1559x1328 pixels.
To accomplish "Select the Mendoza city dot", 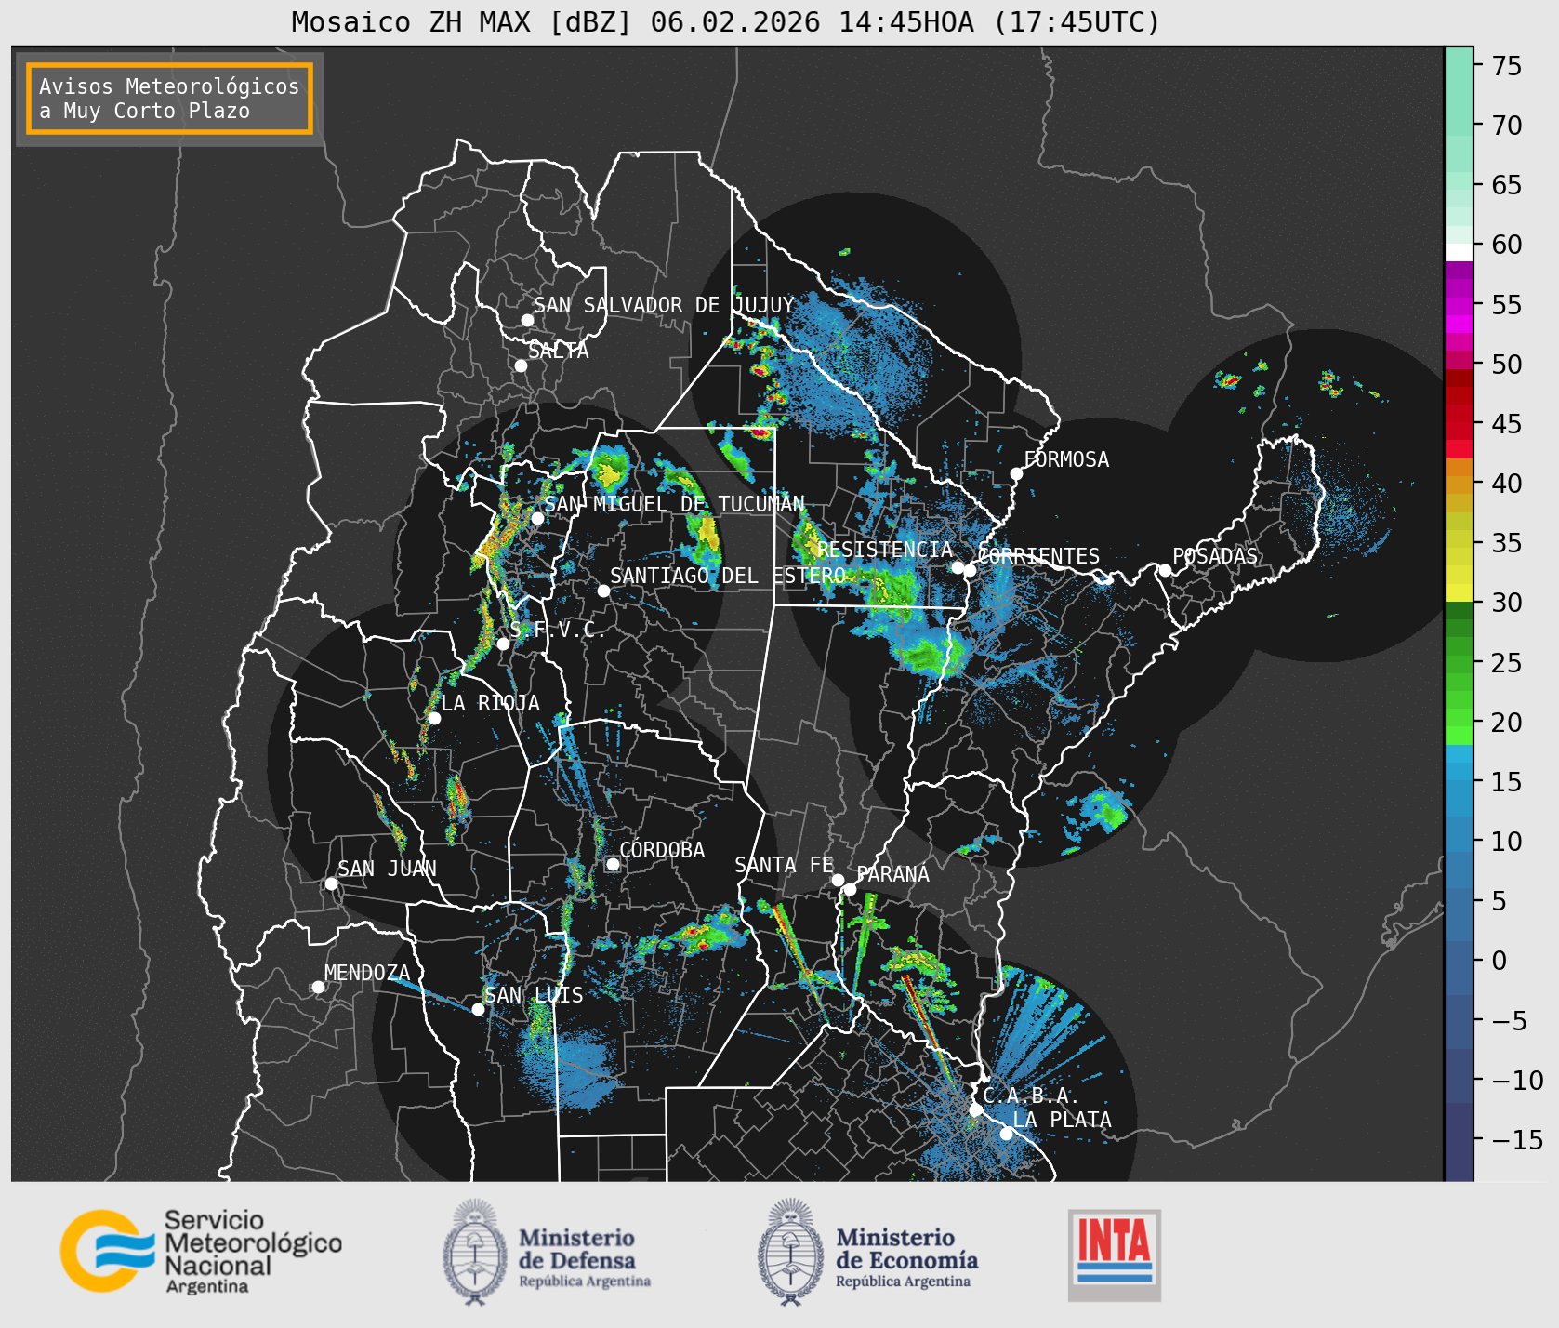I will [x=318, y=987].
